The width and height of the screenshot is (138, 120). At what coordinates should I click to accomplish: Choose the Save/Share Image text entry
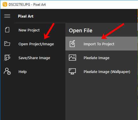coord(34,58)
